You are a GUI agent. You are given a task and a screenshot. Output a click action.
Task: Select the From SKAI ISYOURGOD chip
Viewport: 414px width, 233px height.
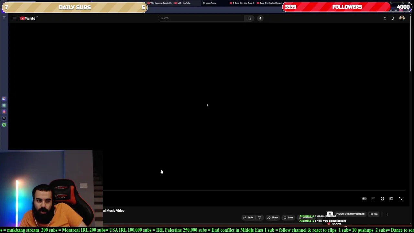350,214
